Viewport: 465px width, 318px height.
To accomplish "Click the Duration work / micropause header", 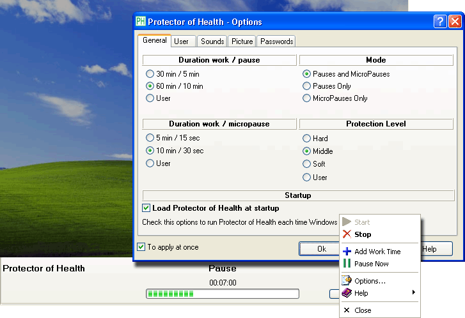I will (219, 124).
